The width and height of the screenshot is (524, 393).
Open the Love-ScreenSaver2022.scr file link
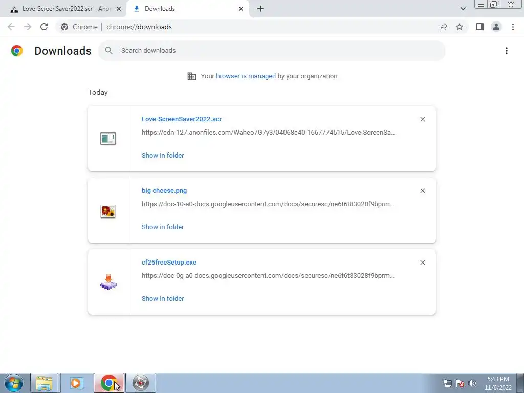pos(182,119)
